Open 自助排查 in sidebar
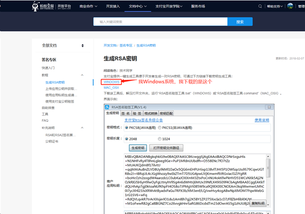Screen dimensions: 305x214 pyautogui.click(x=48, y=108)
